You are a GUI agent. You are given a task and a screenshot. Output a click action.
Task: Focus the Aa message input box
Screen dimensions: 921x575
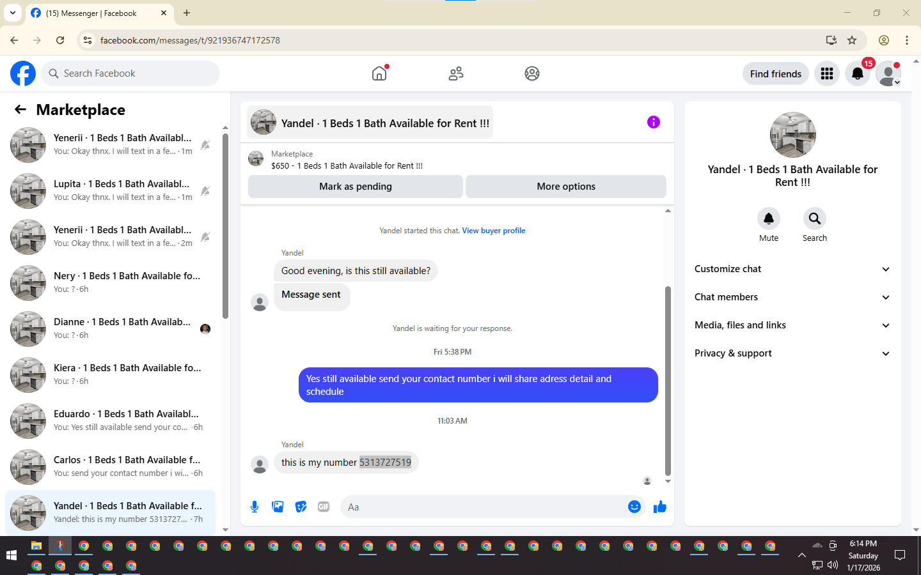pyautogui.click(x=483, y=507)
